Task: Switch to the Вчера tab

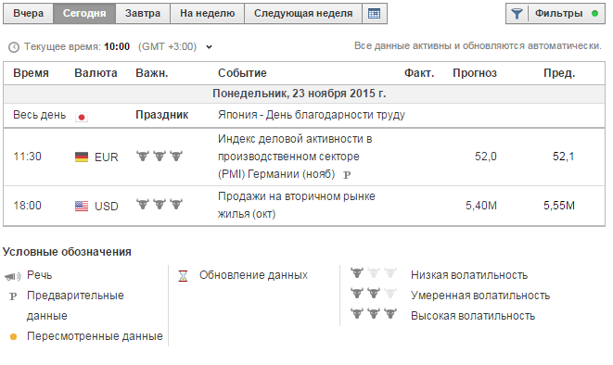Action: click(x=28, y=14)
